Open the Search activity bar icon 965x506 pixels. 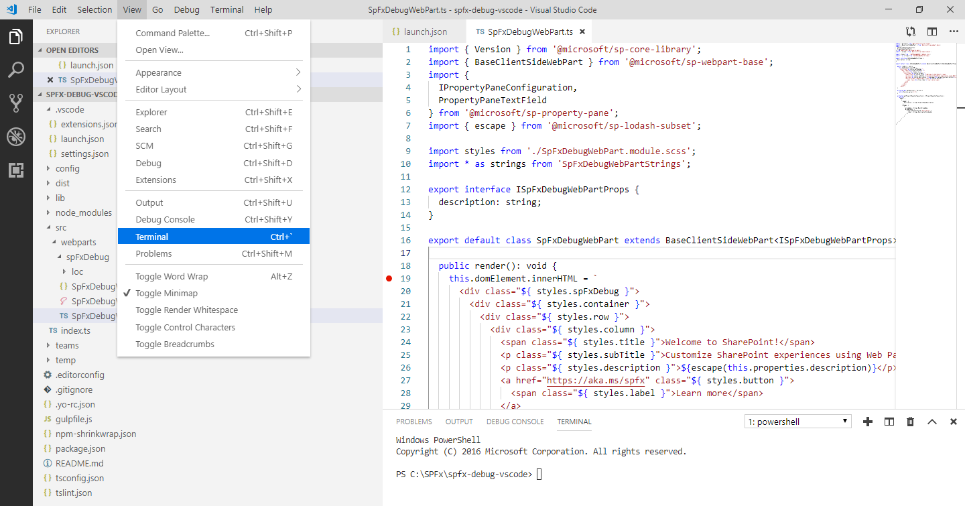[x=16, y=70]
